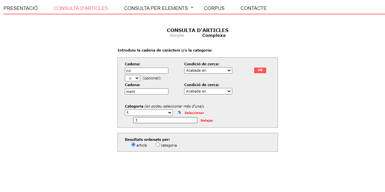
Task: Open the second "Condició de cerca" dropdown
Action: pyautogui.click(x=208, y=91)
